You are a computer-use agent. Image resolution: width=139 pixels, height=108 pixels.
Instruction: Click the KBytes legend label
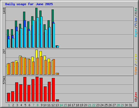(136, 97)
